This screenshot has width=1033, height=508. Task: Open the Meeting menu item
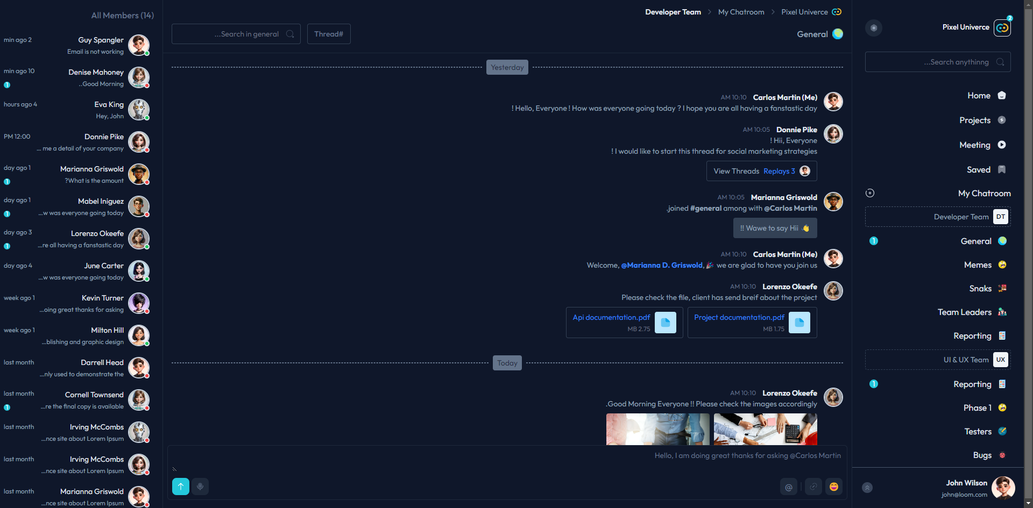[x=974, y=145]
